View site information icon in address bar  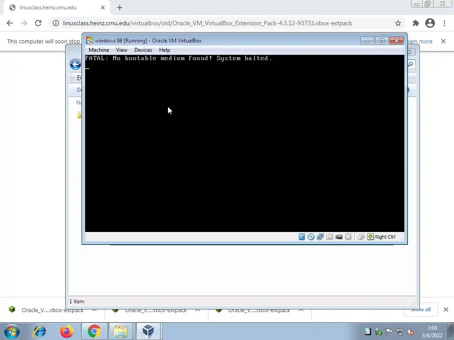point(56,23)
